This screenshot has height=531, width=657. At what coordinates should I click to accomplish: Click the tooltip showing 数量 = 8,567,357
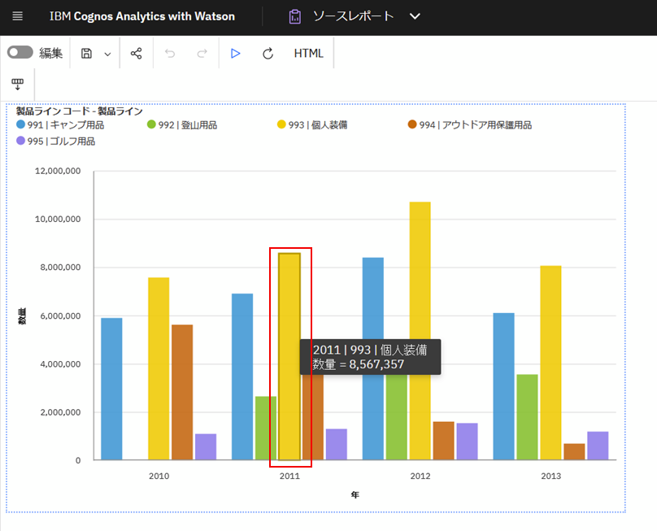tap(371, 357)
